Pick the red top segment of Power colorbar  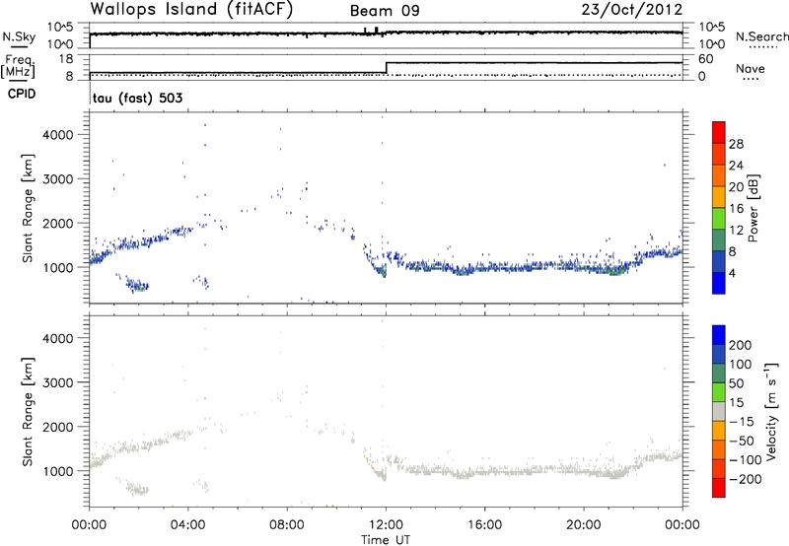tap(719, 133)
